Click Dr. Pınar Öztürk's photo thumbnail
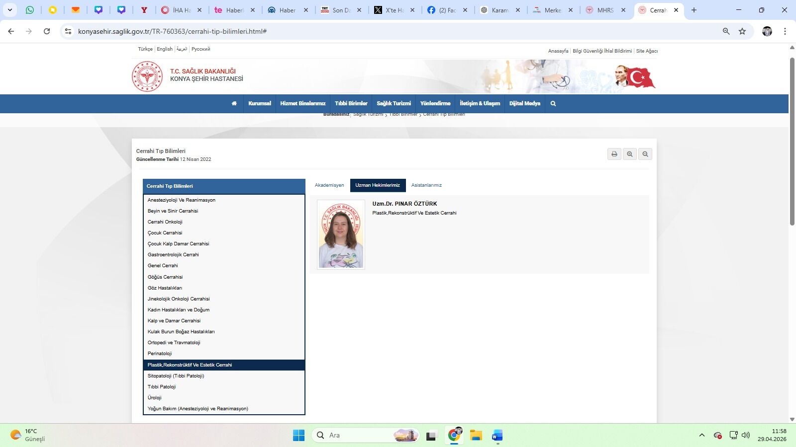Screen dimensions: 796x447 point(341,234)
